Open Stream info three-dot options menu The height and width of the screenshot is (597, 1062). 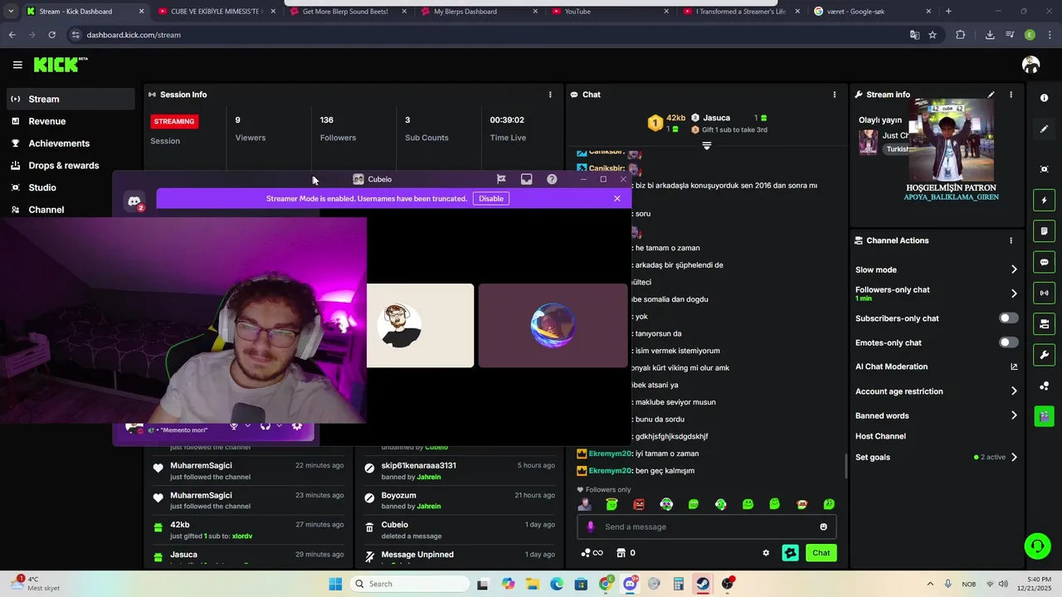[1011, 95]
